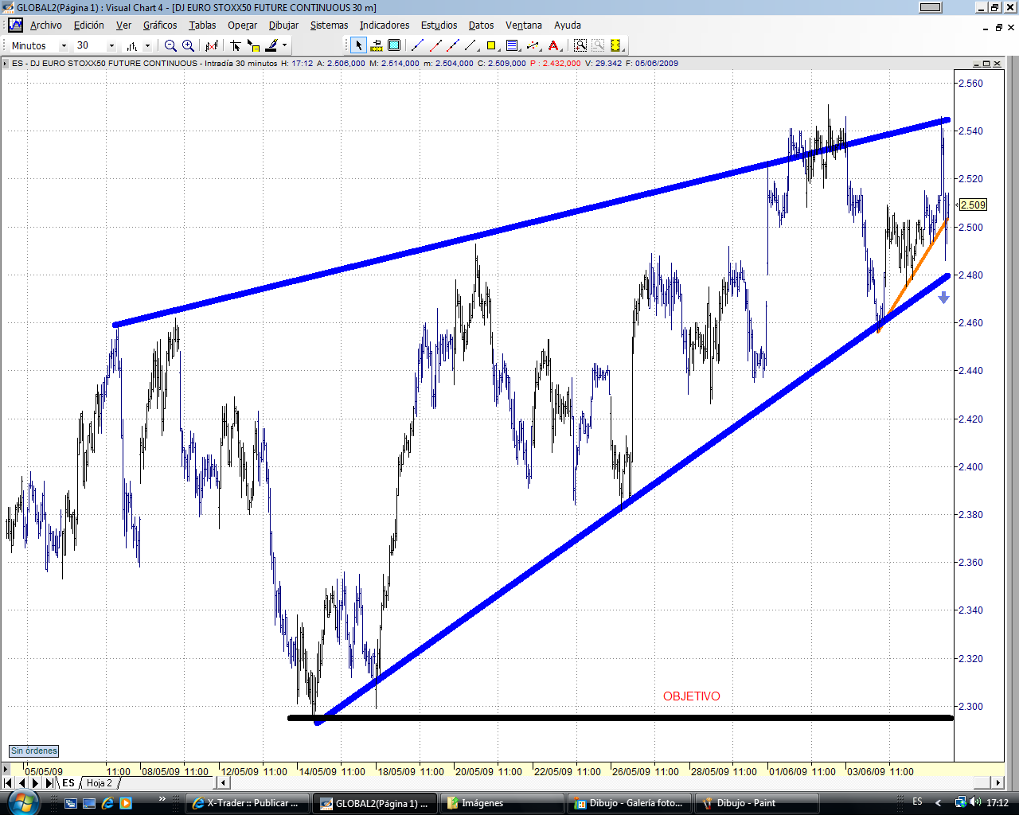This screenshot has height=815, width=1019.
Task: Select the black line drawing tool
Action: point(472,45)
